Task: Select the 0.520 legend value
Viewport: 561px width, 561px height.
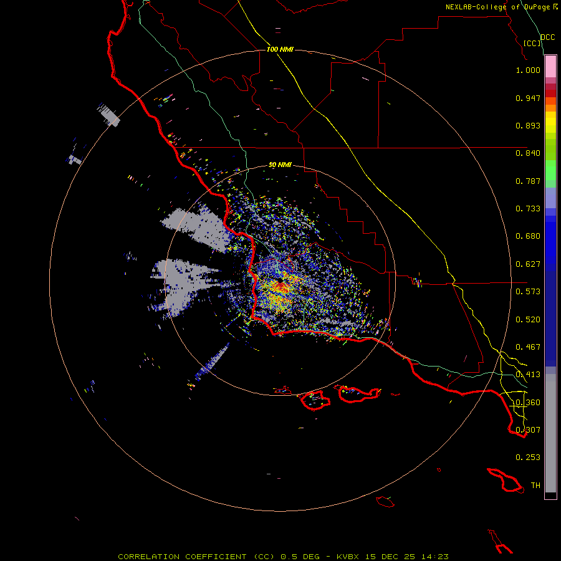Action: click(528, 320)
